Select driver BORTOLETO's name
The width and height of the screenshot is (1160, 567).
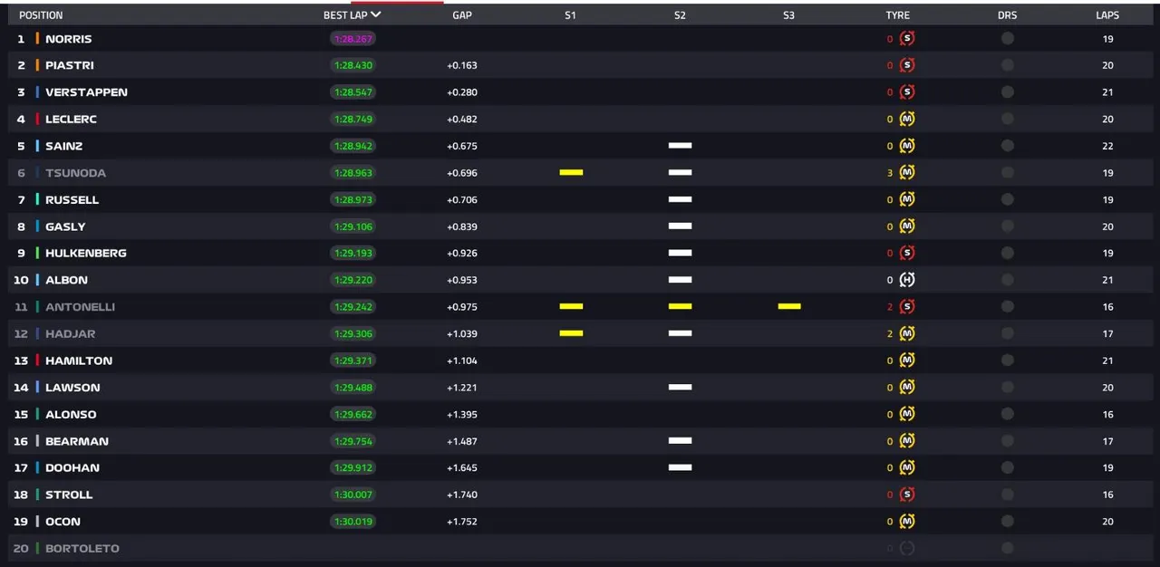[82, 549]
